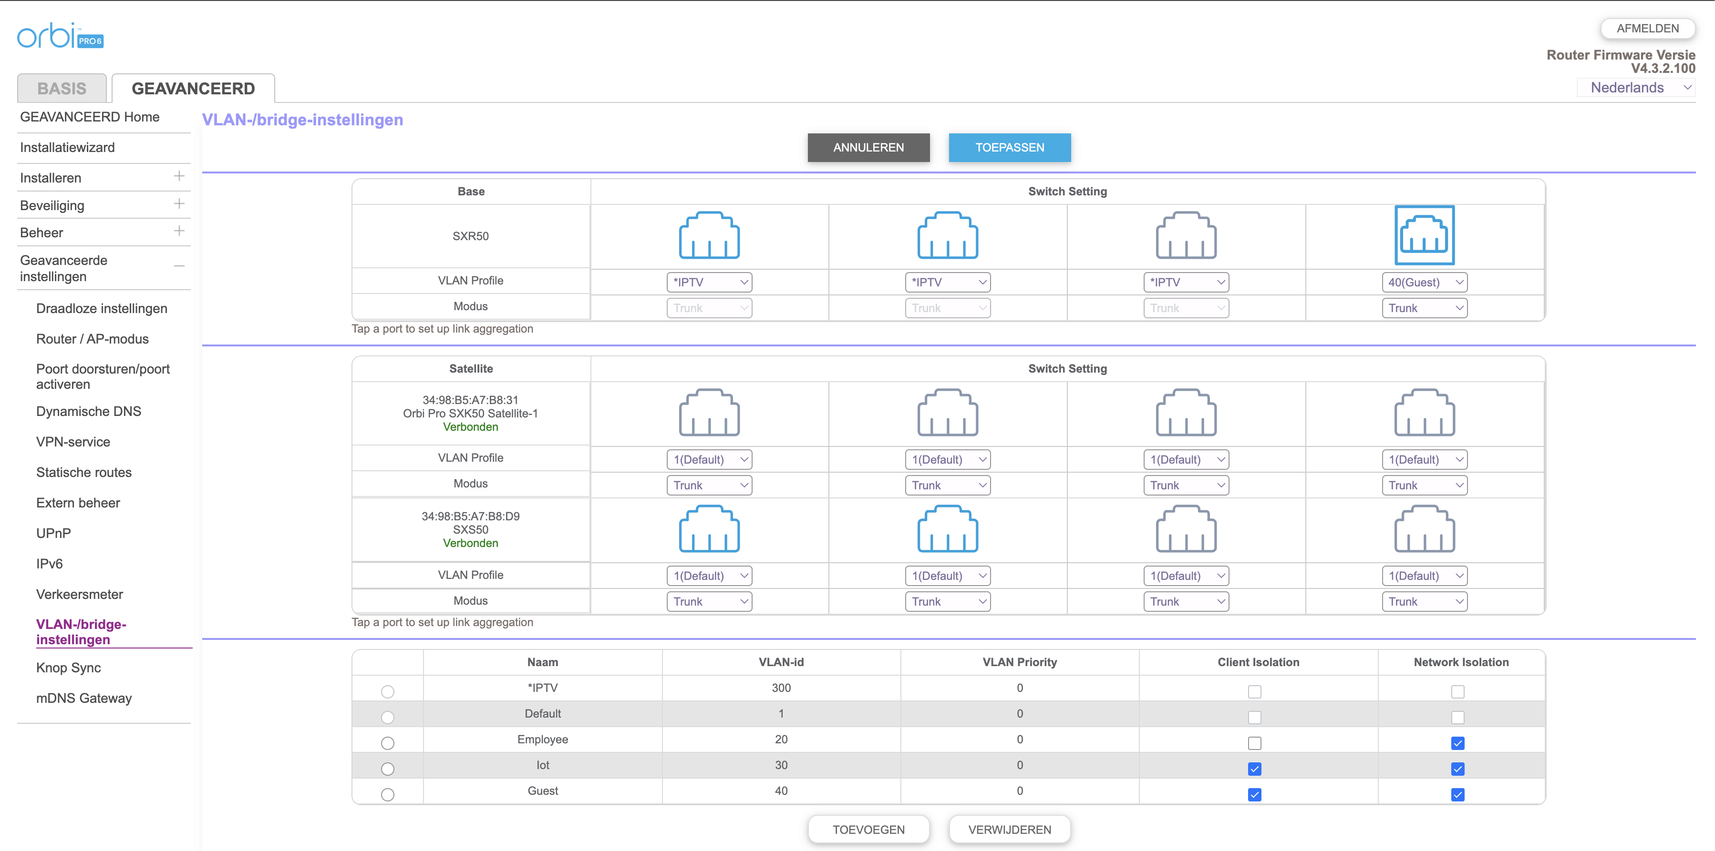The height and width of the screenshot is (851, 1715).
Task: Switch to the BASIS tab
Action: click(62, 89)
